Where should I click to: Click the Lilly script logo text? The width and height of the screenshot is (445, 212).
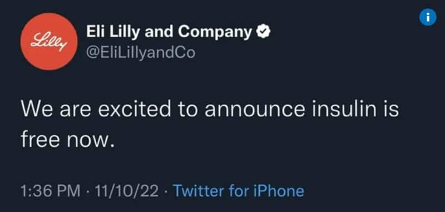[49, 42]
